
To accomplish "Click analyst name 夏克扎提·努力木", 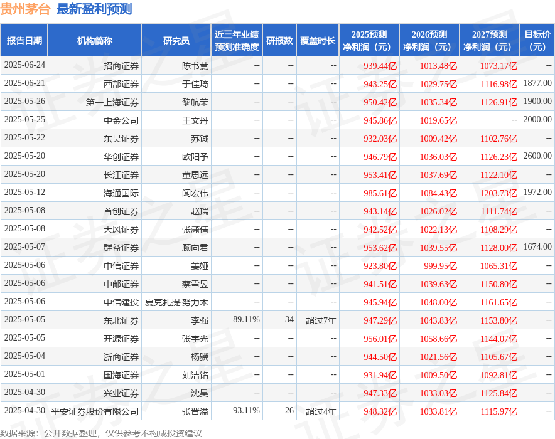I will 176,302.
